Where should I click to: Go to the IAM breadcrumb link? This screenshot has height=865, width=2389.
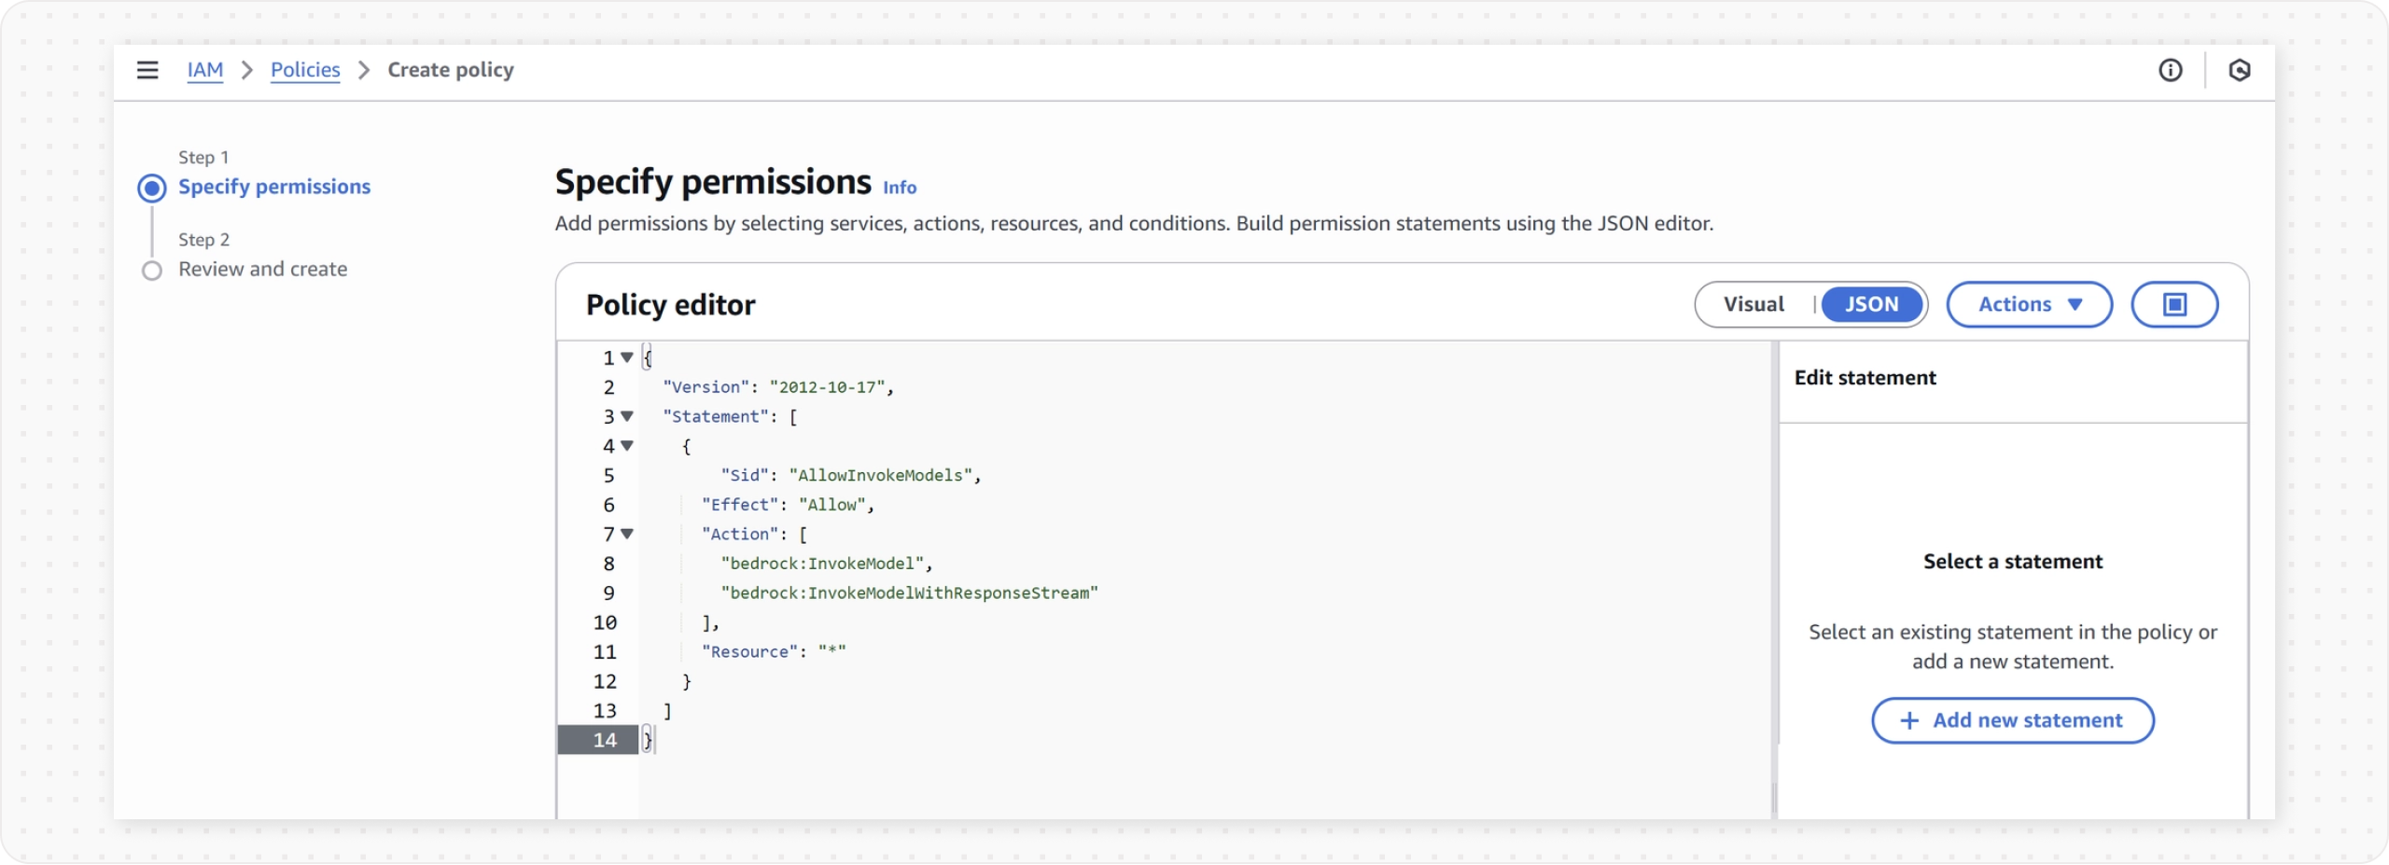coord(205,70)
